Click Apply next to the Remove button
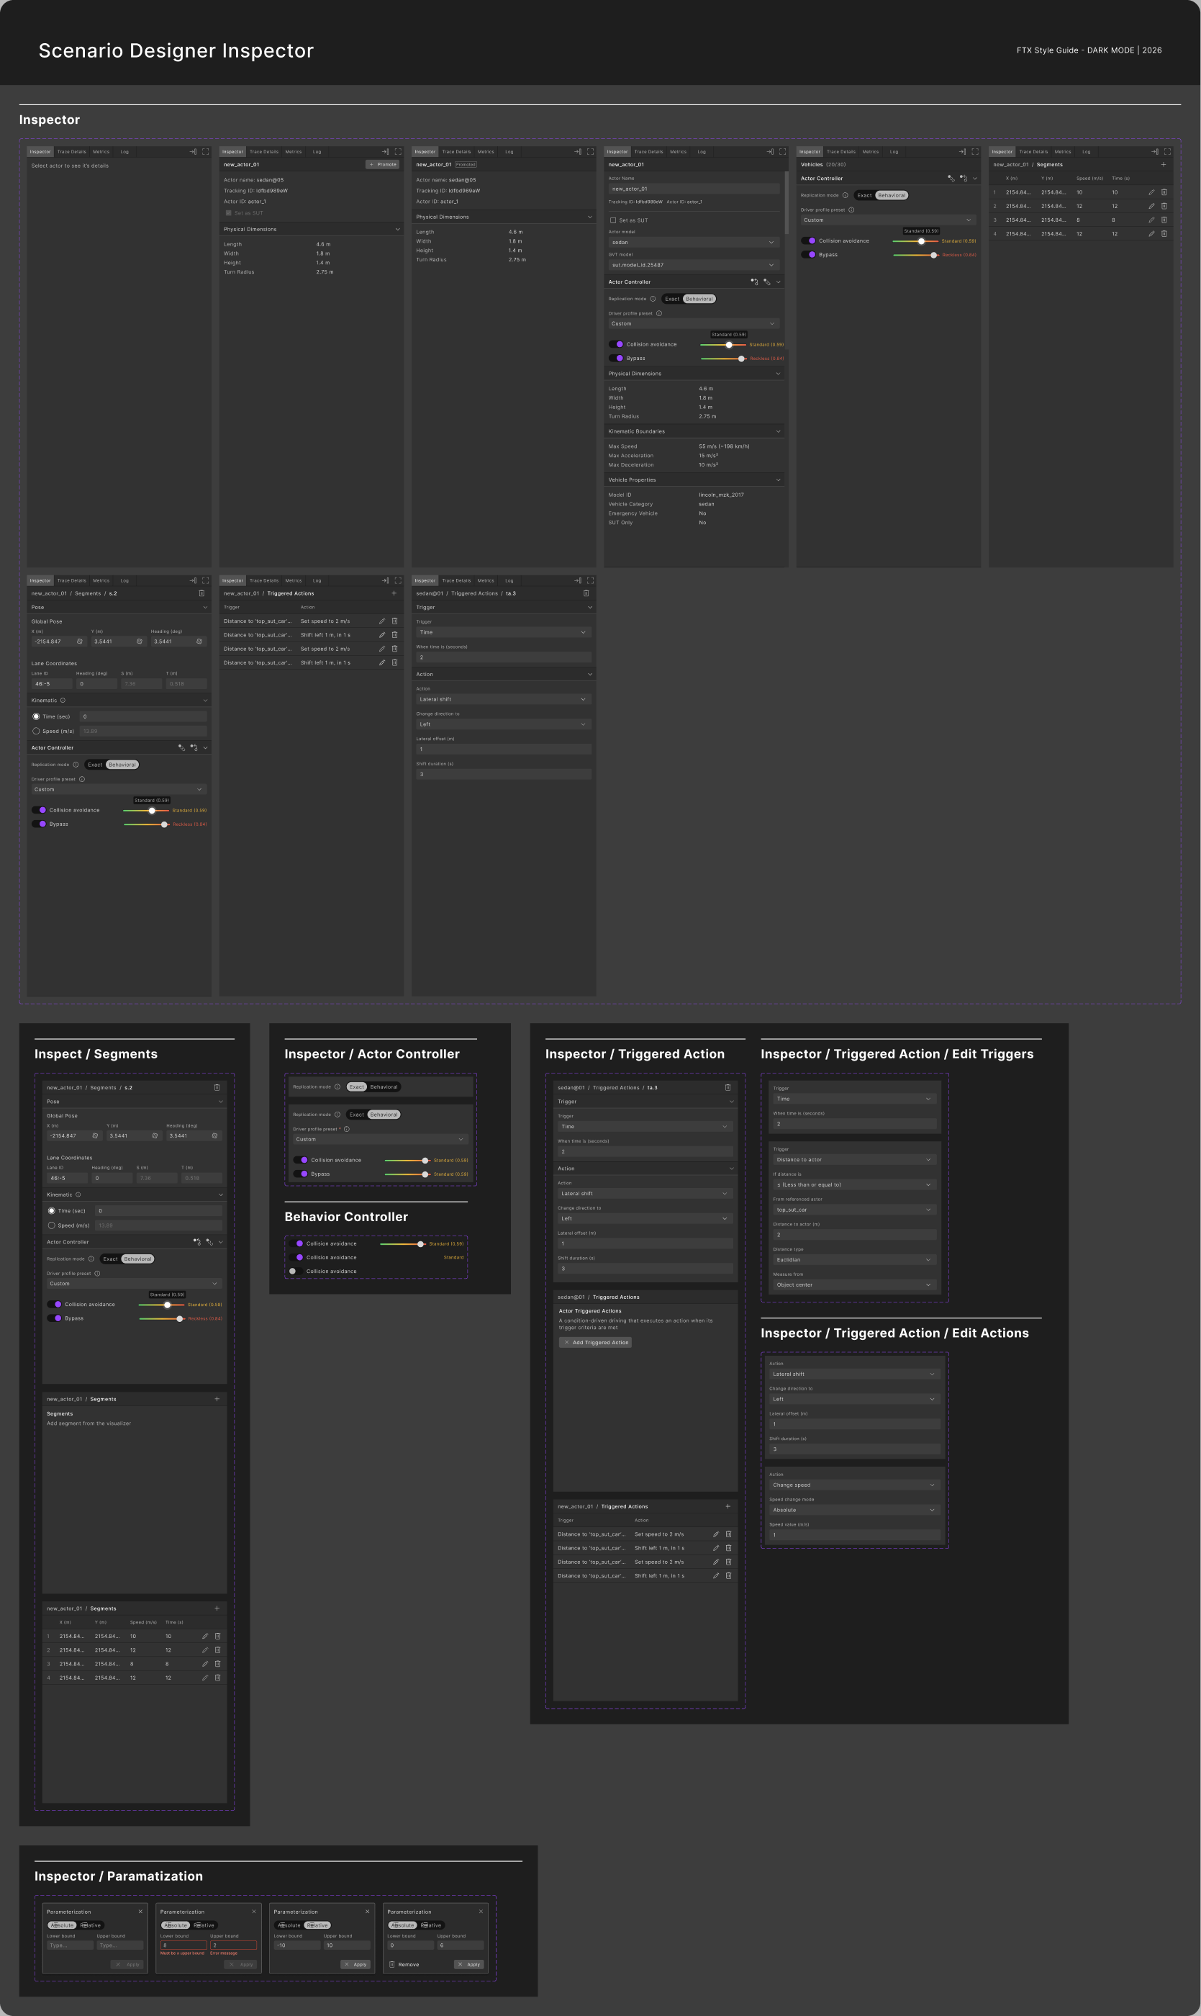The image size is (1201, 2016). click(x=468, y=1964)
